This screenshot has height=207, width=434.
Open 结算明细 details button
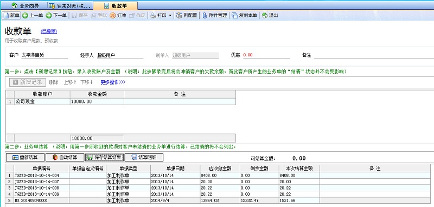point(144,158)
